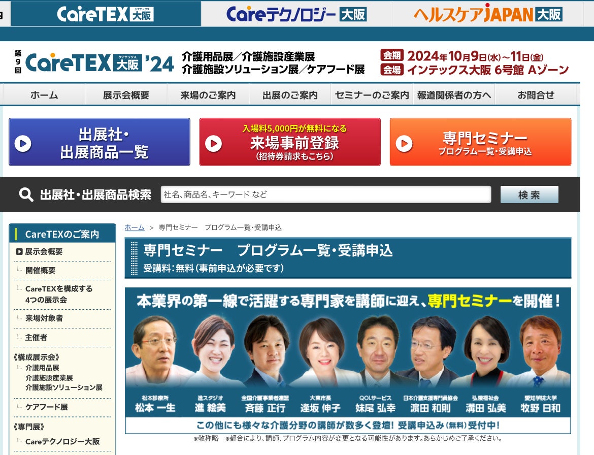Open 来場のご案内 navigation menu item
Image resolution: width=594 pixels, height=455 pixels.
coord(208,95)
